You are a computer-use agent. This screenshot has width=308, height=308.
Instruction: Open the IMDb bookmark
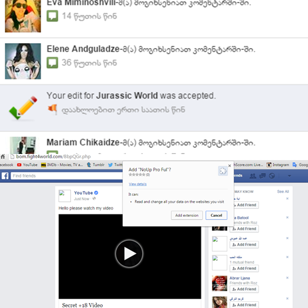62,165
